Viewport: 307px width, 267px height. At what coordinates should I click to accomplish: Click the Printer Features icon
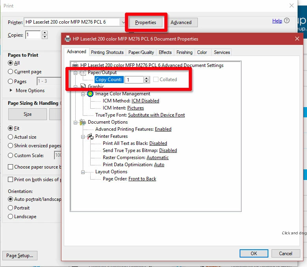point(90,136)
